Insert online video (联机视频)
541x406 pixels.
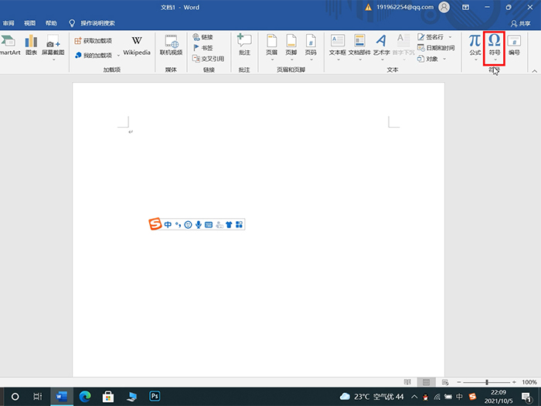[171, 46]
